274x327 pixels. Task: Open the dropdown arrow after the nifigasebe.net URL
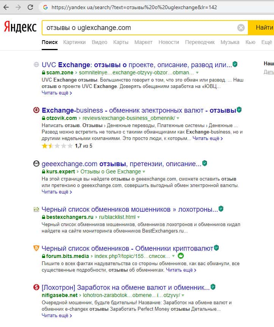point(183,295)
